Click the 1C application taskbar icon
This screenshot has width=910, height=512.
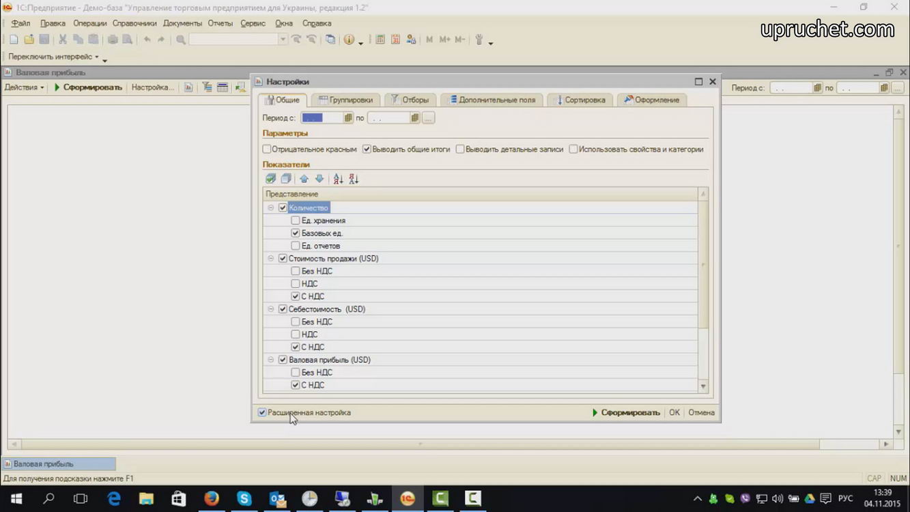408,499
